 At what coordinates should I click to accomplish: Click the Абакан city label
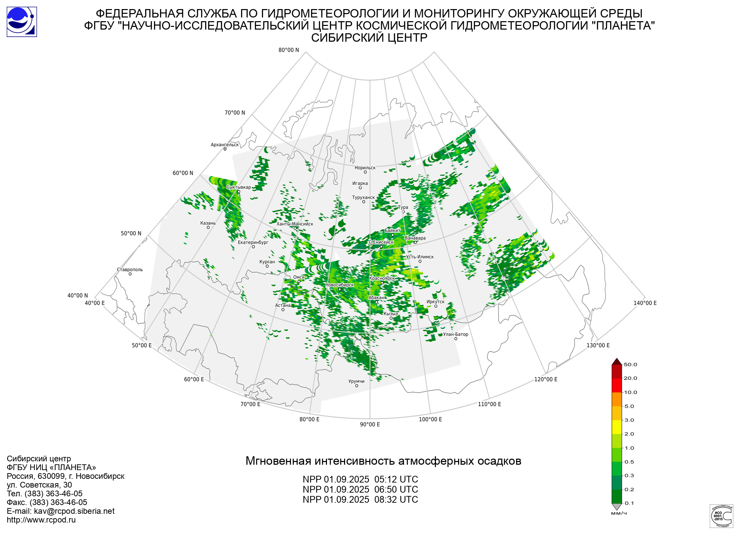click(x=376, y=298)
